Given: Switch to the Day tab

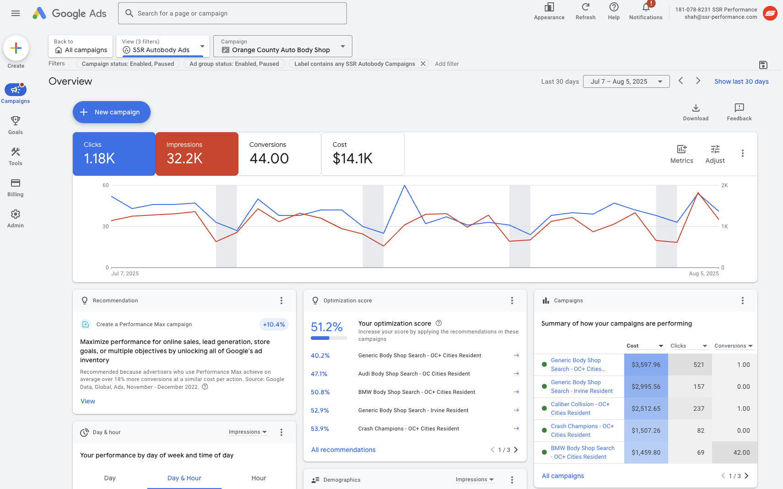Looking at the screenshot, I should point(110,478).
